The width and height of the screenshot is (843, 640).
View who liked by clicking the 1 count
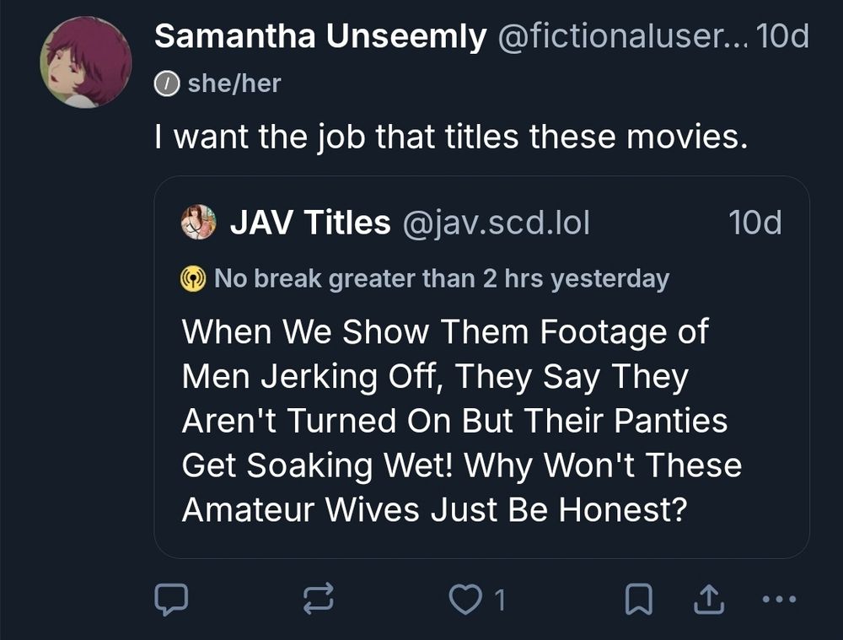point(497,600)
